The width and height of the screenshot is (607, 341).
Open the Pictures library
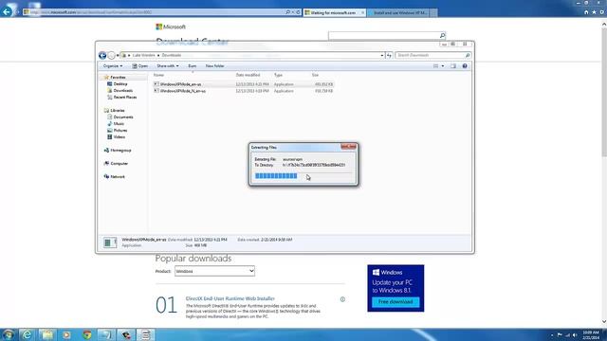tap(120, 131)
